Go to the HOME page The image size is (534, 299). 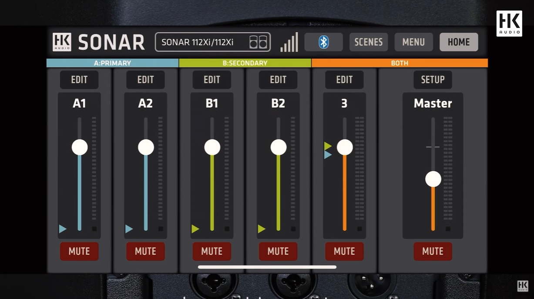click(459, 42)
